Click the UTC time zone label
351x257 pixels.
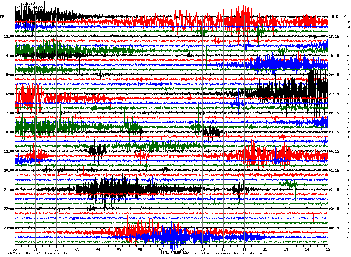click(335, 17)
